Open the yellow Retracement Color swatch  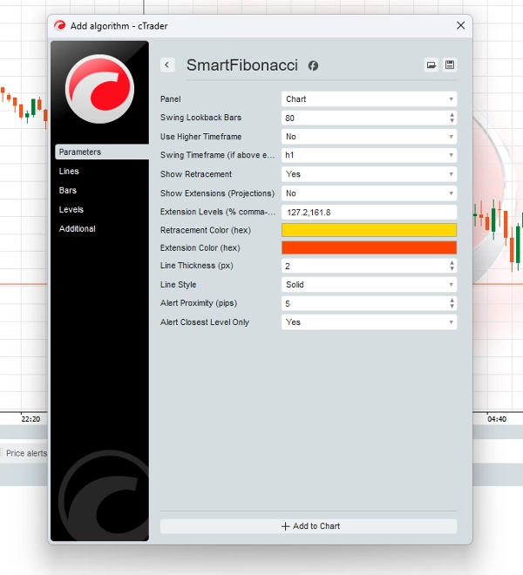(x=370, y=230)
